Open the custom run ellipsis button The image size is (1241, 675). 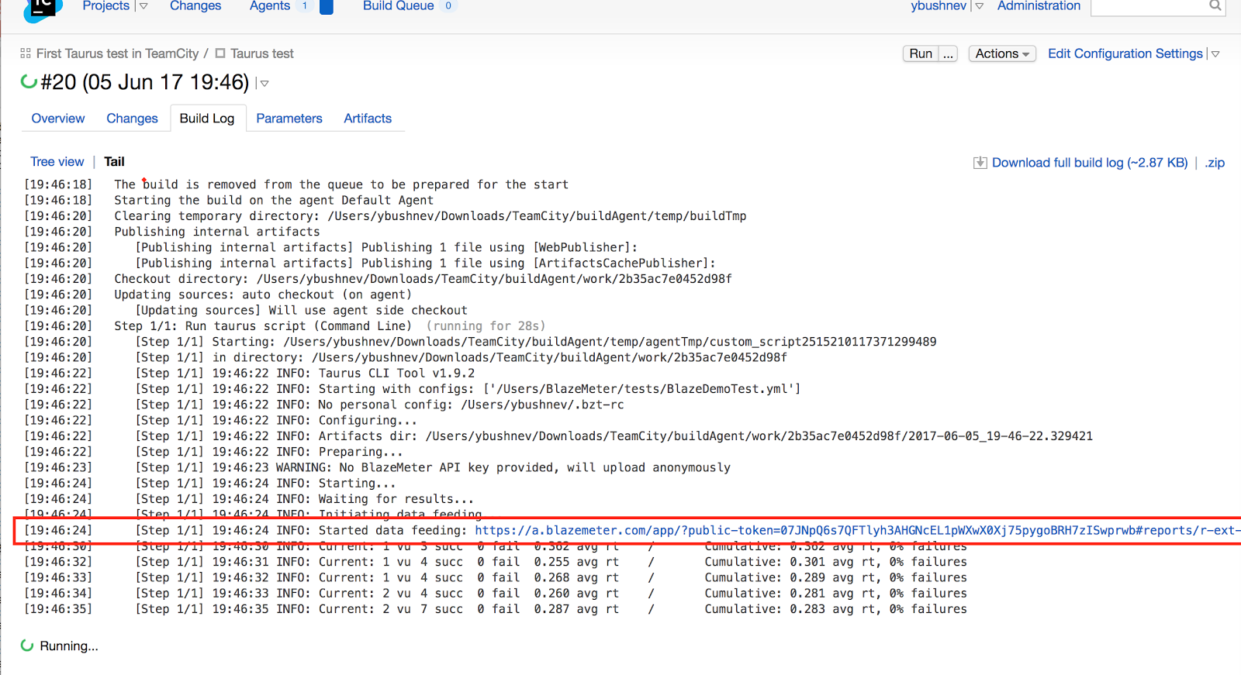coord(948,53)
